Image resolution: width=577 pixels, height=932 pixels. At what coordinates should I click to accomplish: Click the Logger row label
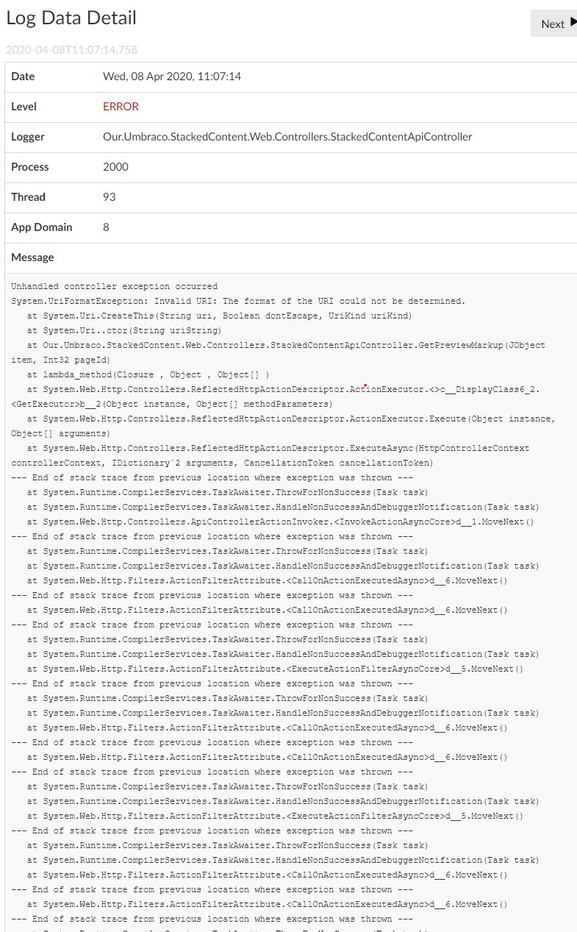coord(28,137)
